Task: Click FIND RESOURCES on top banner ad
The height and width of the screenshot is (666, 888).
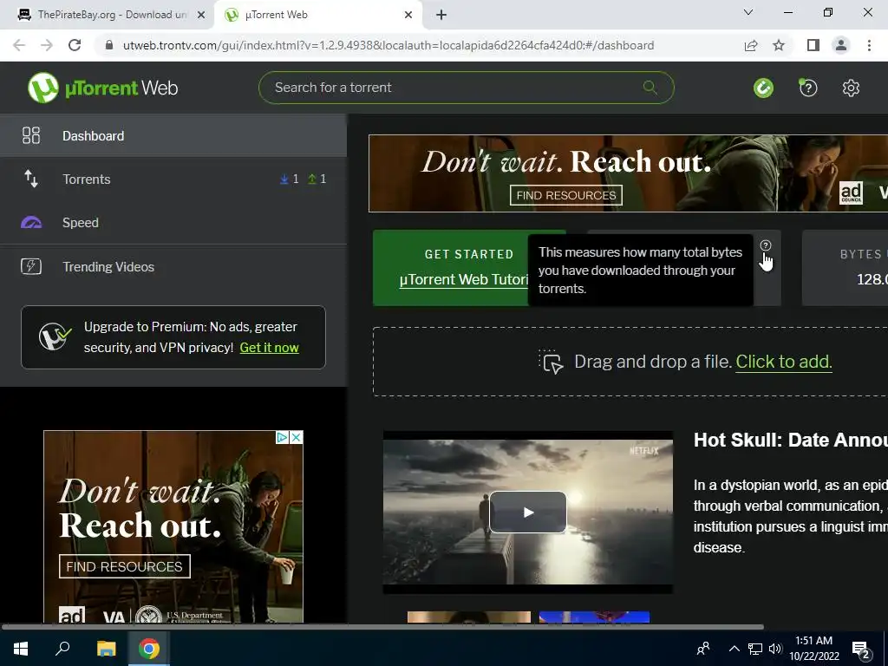Action: [x=565, y=195]
